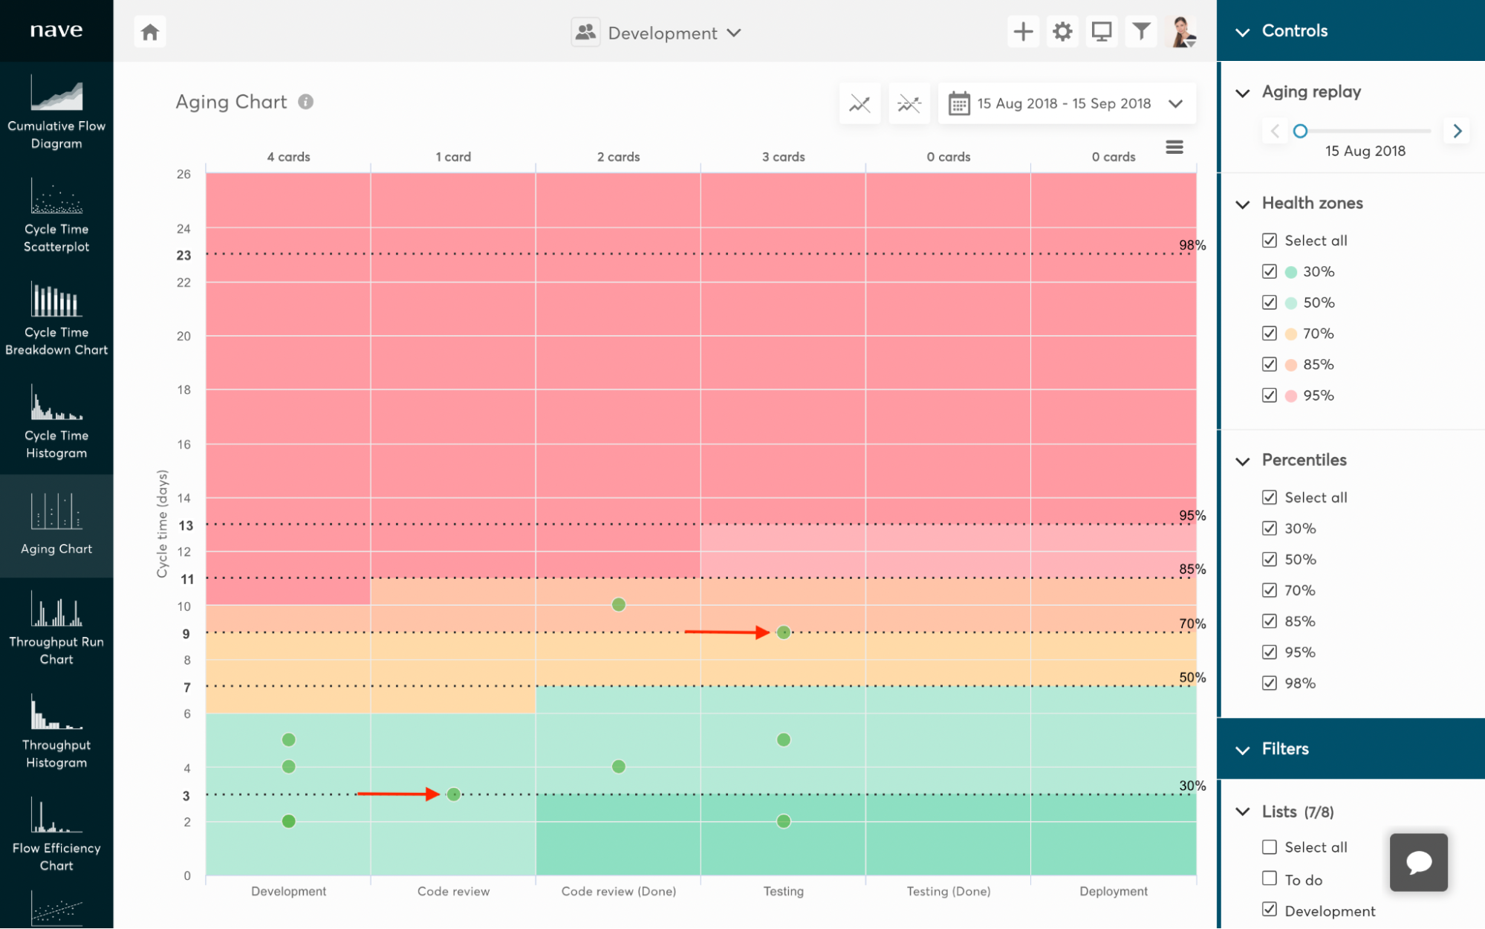Screen dimensions: 1485x929
Task: Check the To do list checkbox
Action: pos(1269,879)
